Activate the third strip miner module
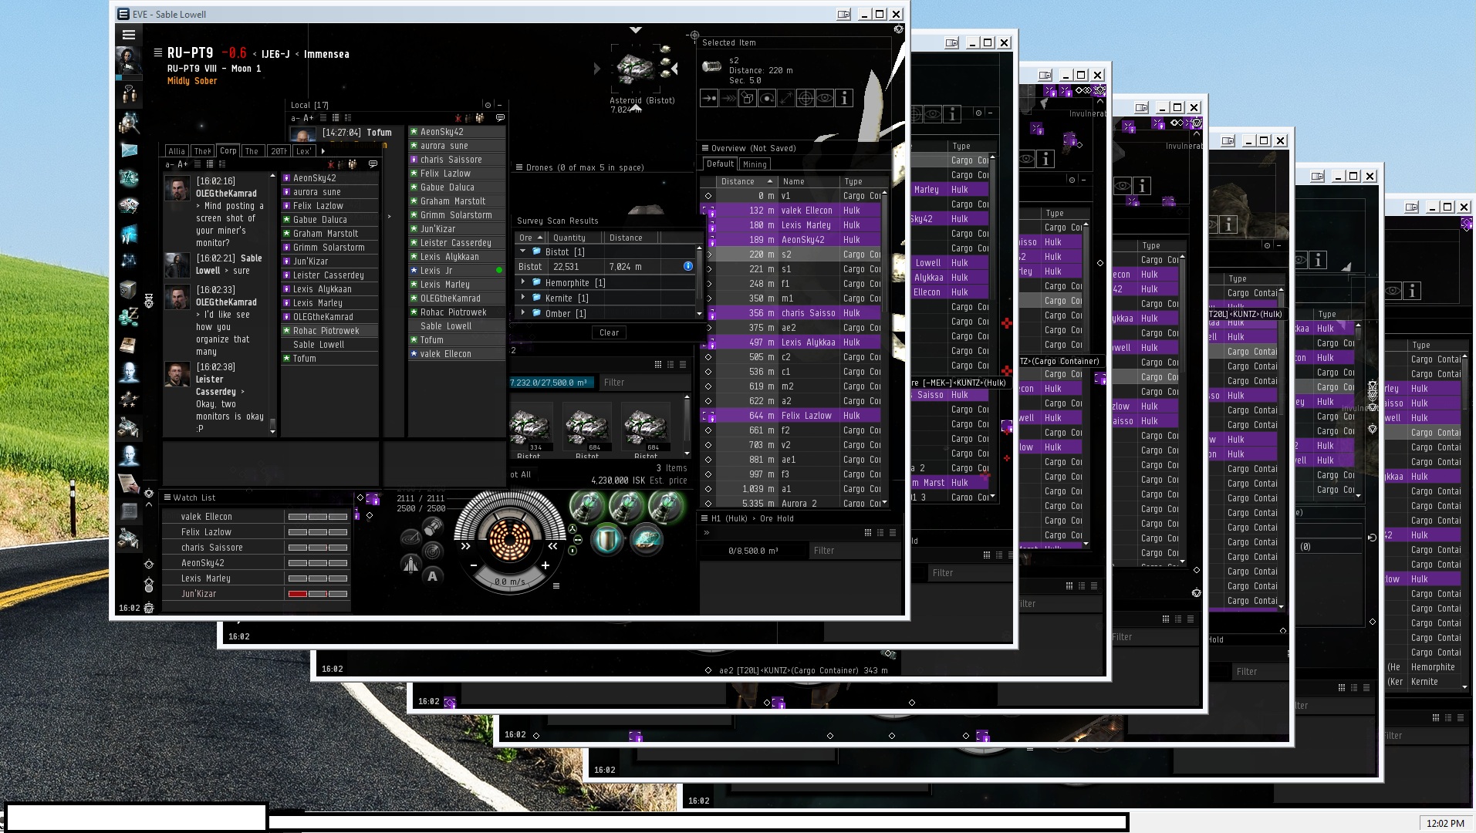The width and height of the screenshot is (1476, 833). coord(665,507)
